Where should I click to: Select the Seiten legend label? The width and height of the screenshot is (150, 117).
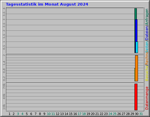pos(147,47)
